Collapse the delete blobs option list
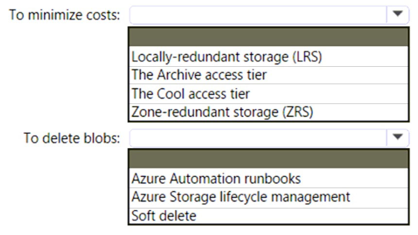This screenshot has height=235, width=418. click(398, 137)
